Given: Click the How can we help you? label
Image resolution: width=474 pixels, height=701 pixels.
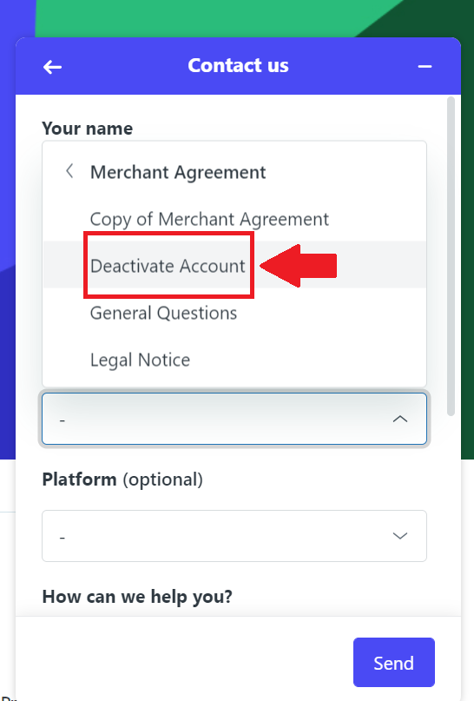Looking at the screenshot, I should click(137, 597).
